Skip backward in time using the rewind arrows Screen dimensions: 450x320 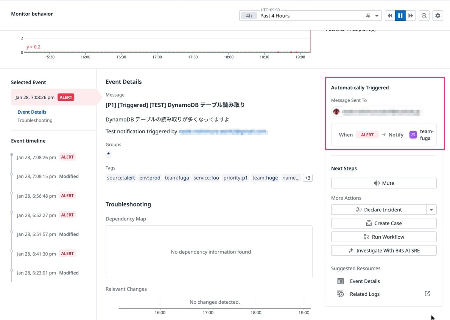click(x=390, y=16)
